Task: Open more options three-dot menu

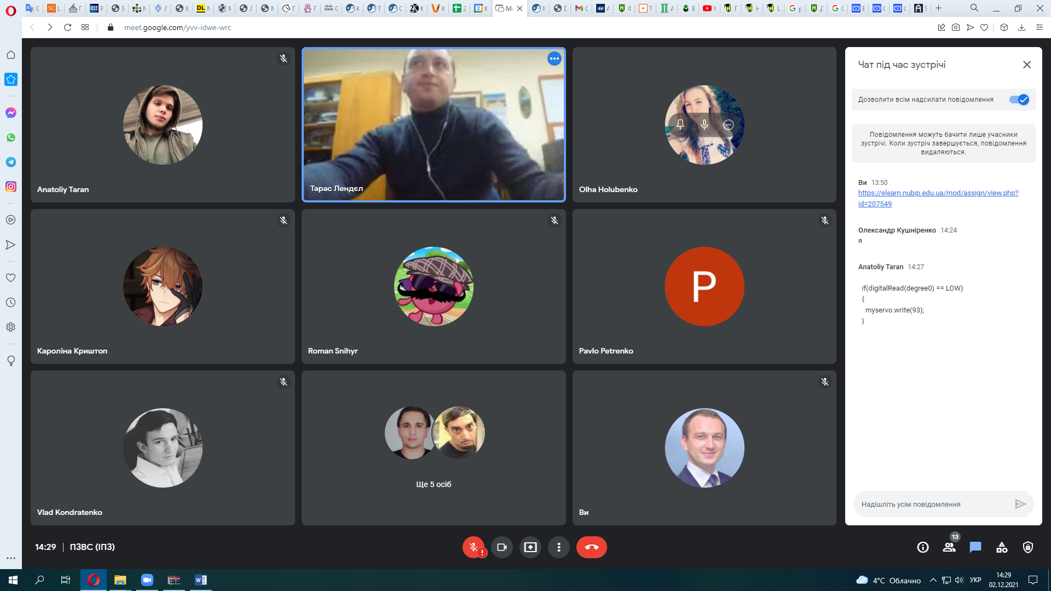Action: point(558,547)
